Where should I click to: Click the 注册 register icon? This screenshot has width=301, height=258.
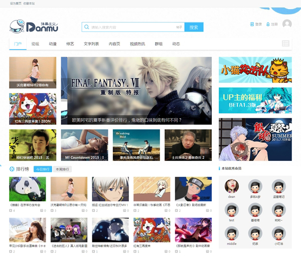click(268, 25)
